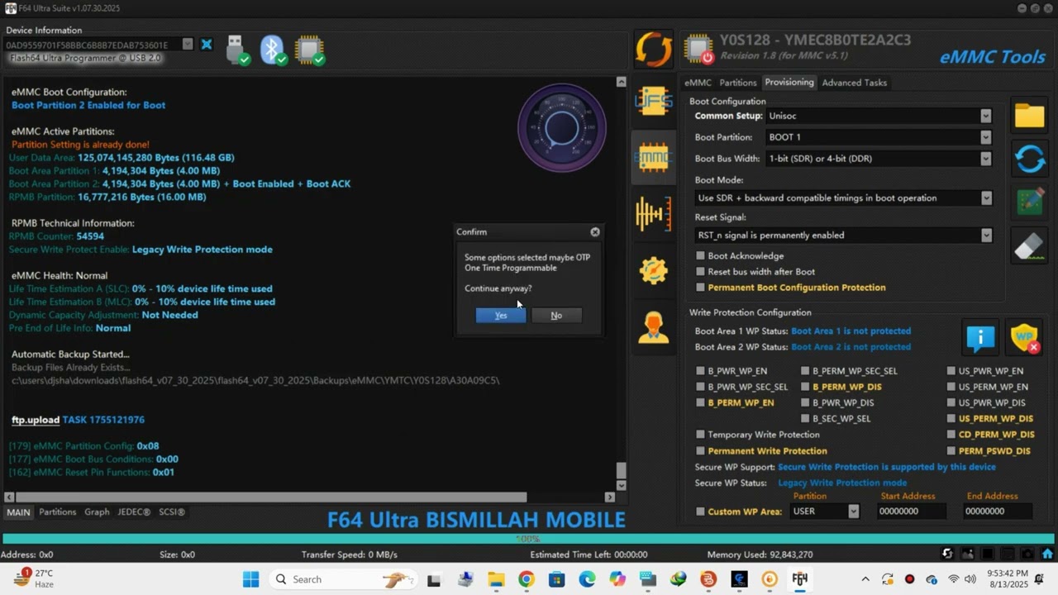This screenshot has height=595, width=1058.
Task: Click the Start Address input field
Action: click(911, 512)
